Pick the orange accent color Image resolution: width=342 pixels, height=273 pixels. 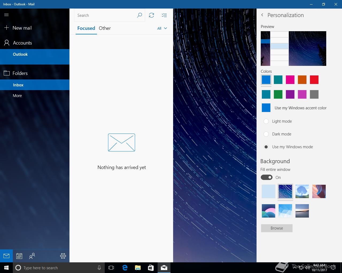(x=302, y=80)
